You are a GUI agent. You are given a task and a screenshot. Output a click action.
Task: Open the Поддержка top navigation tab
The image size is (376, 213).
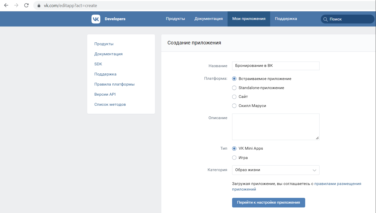click(286, 19)
